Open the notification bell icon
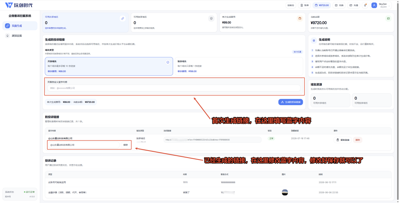The height and width of the screenshot is (203, 399). point(365,5)
